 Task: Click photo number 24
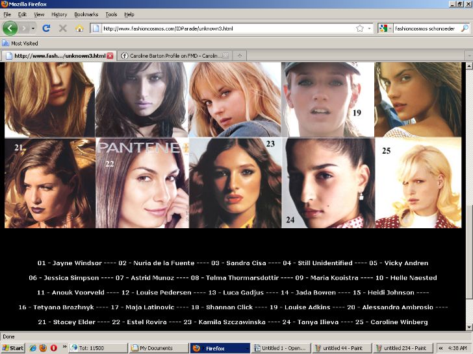point(328,183)
